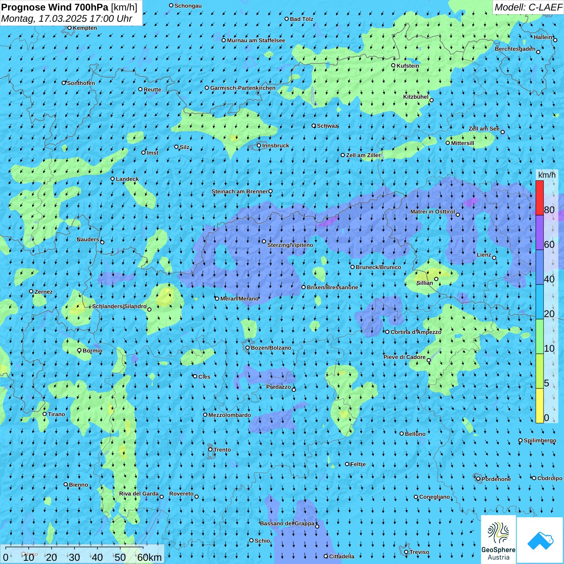The image size is (564, 564).
Task: Click the Innsbruck city marker
Action: (x=259, y=145)
